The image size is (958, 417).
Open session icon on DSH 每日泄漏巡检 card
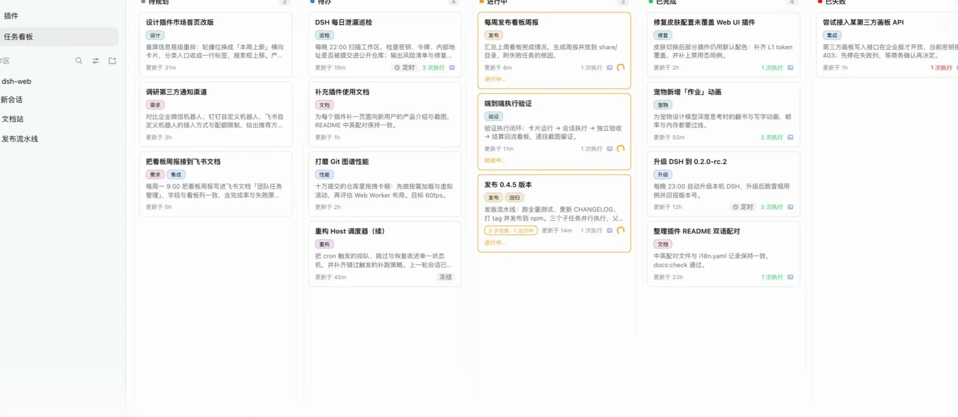tap(452, 68)
